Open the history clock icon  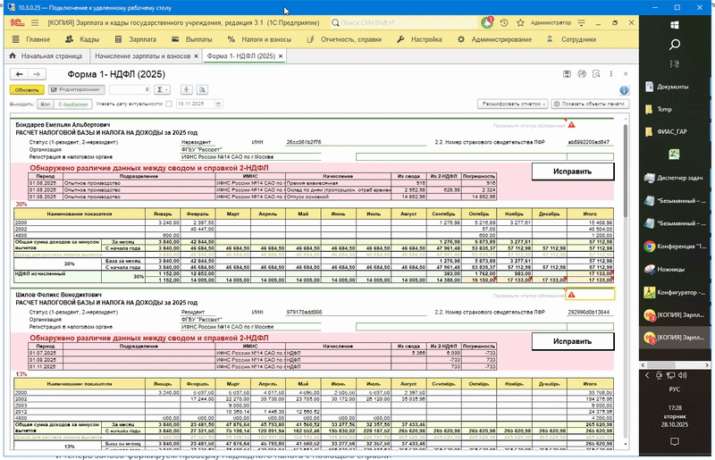(x=504, y=22)
